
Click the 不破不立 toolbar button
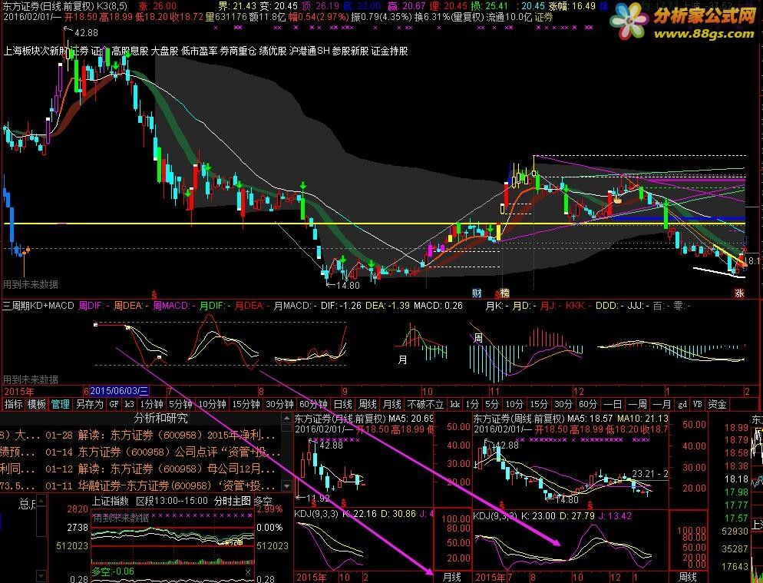coord(425,404)
